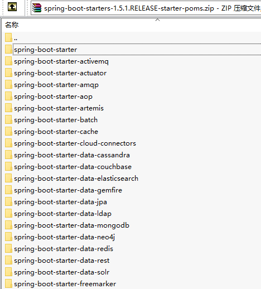The height and width of the screenshot is (289, 261).
Task: Click folder icon of spring-boot-starter-data-rest
Action: point(8,260)
